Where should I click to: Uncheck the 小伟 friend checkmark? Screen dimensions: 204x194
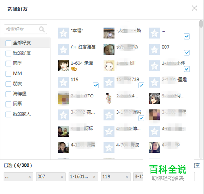[187, 69]
